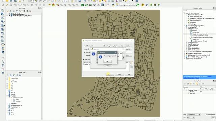Viewport: 216px width, 121px height.
Task: Click the Processing Toolbox search field
Action: pyautogui.click(x=199, y=11)
